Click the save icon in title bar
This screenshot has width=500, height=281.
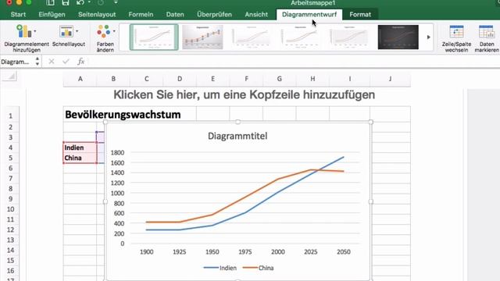pos(66,3)
